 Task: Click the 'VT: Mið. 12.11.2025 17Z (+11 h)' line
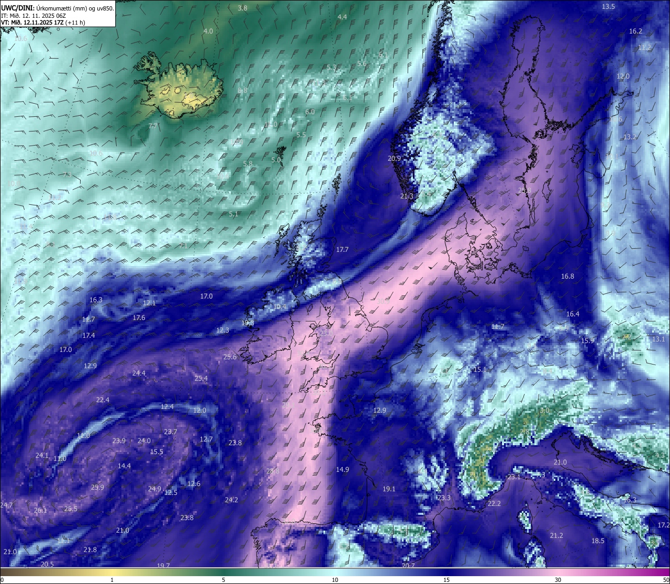point(43,23)
